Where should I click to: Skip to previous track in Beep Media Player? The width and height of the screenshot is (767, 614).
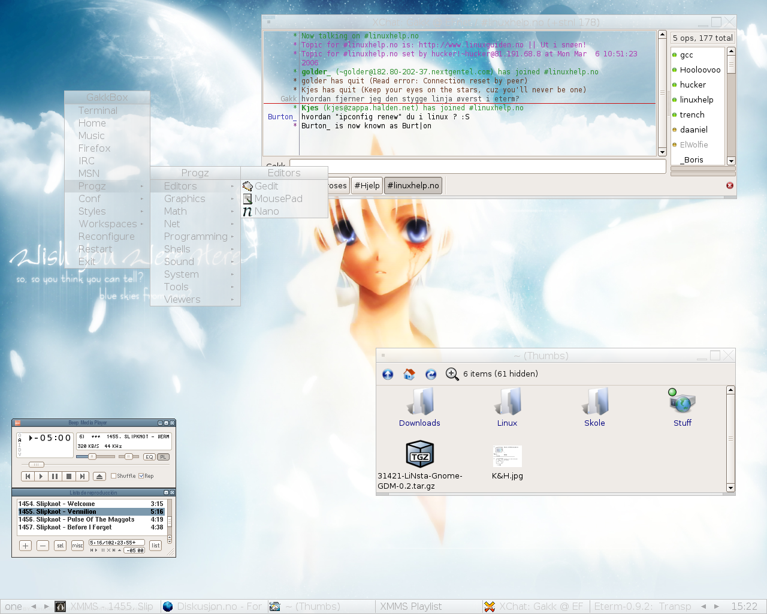pyautogui.click(x=28, y=476)
